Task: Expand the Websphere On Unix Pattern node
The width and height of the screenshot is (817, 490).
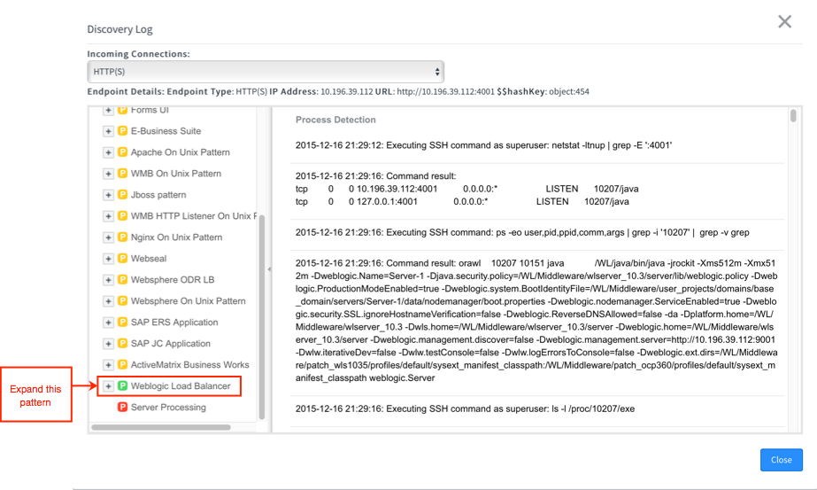Action: coord(108,301)
